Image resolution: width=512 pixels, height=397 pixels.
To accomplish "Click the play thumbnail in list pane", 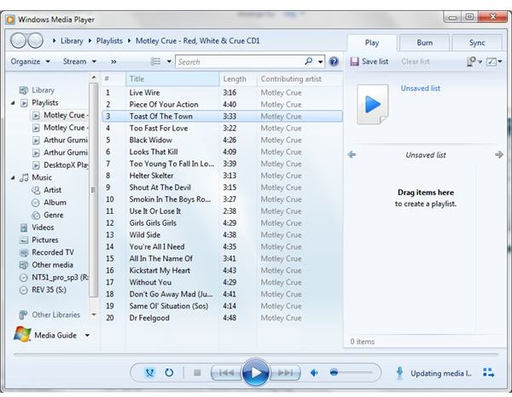I will pos(373,104).
